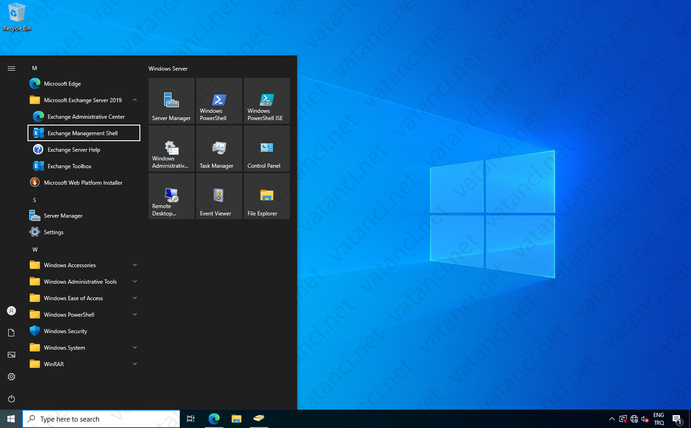The image size is (691, 428).
Task: Open Microsoft Edge from the taskbar
Action: coord(214,419)
